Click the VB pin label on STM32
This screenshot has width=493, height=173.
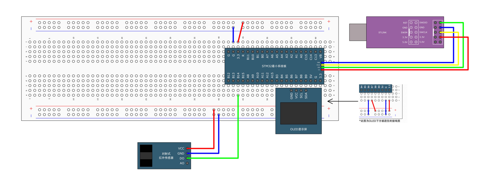321,57
